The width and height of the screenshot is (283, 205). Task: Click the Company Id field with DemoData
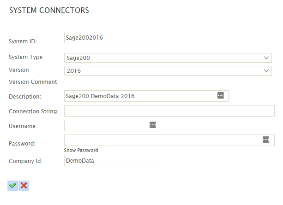pyautogui.click(x=112, y=160)
